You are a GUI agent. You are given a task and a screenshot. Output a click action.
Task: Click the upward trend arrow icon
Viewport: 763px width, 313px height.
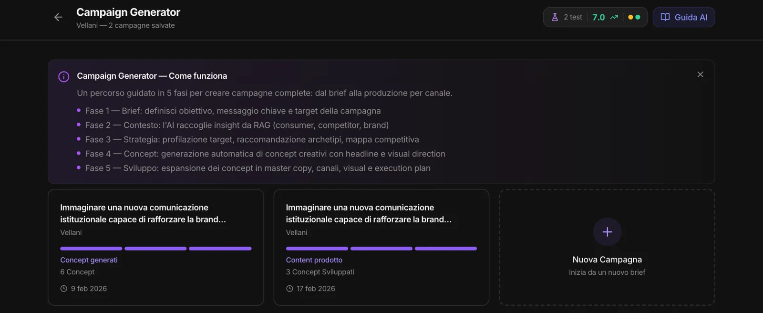(x=614, y=17)
